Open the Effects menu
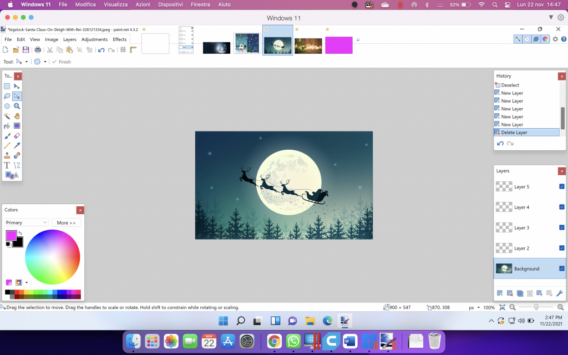 (120, 39)
